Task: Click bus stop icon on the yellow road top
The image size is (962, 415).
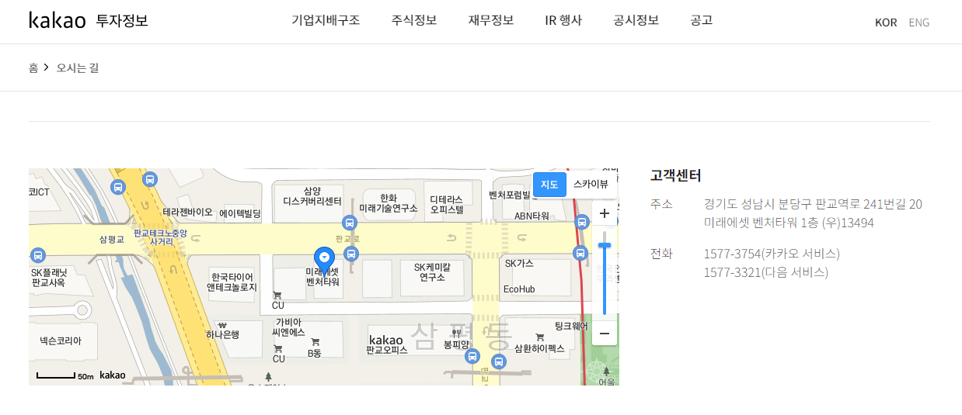Action: pyautogui.click(x=151, y=178)
